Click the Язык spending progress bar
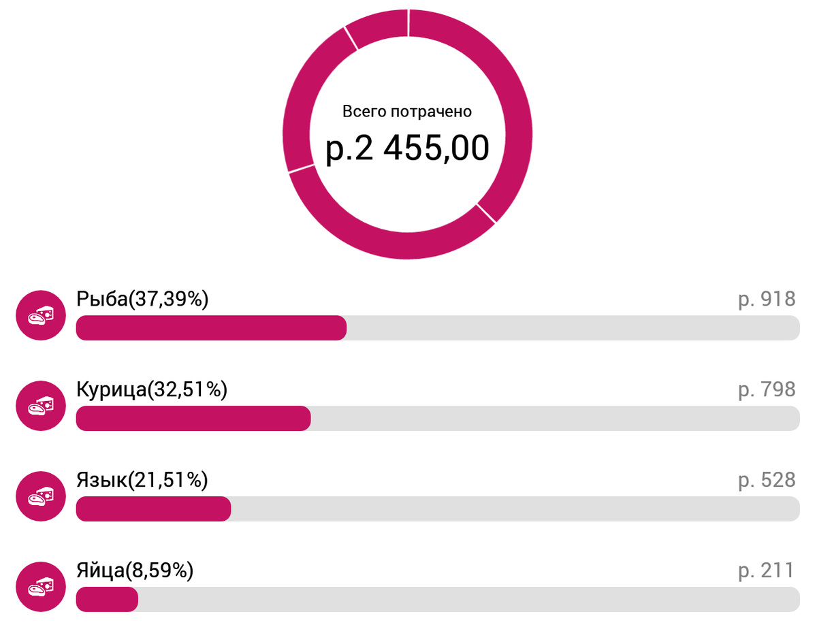Screen dimensions: 817x627 [437, 509]
